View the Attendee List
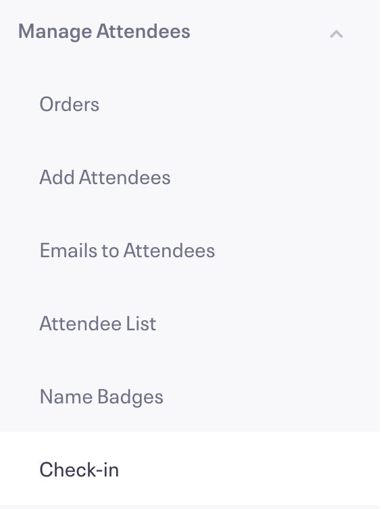The image size is (381, 509). tap(98, 324)
